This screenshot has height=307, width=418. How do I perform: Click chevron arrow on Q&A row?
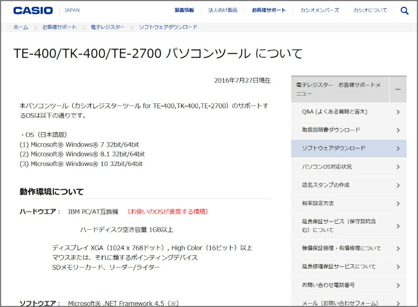(398, 112)
